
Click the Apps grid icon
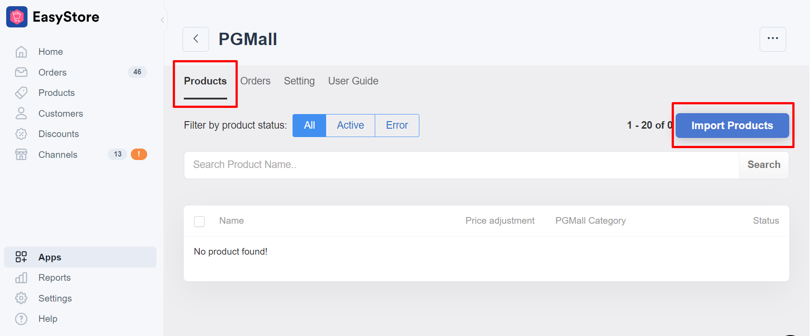(x=21, y=257)
